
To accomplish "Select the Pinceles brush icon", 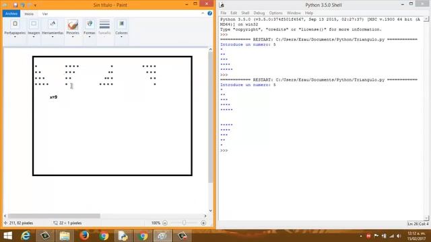I will [x=73, y=24].
